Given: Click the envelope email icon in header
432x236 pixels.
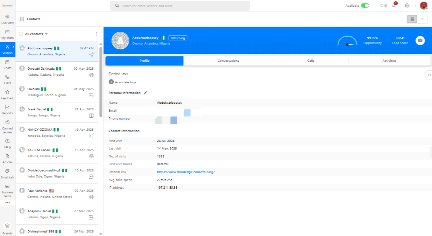Looking at the screenshot, I should pos(420,40).
